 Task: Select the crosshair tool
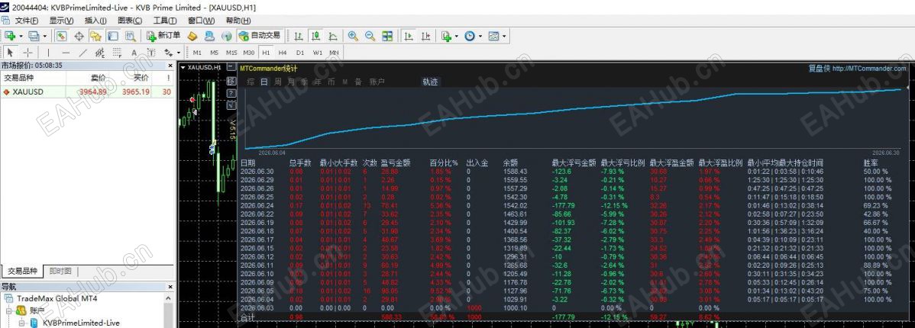pos(27,53)
